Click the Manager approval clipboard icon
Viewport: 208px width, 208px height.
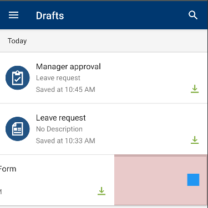(18, 78)
